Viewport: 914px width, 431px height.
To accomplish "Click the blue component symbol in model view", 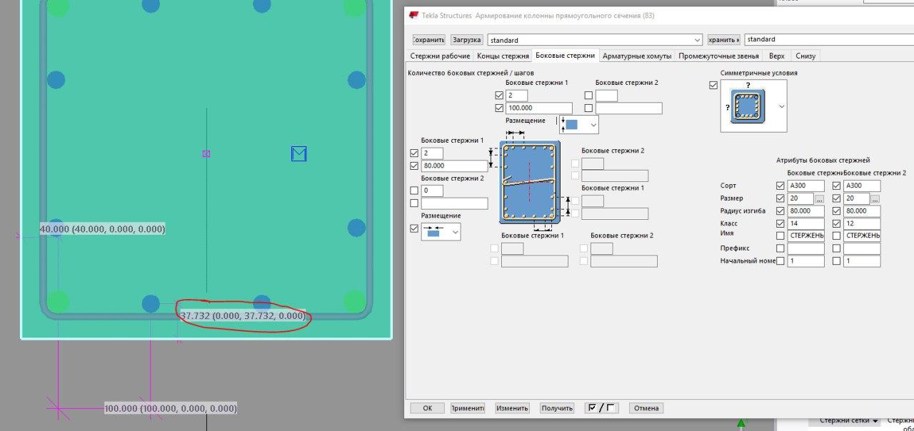I will point(298,153).
